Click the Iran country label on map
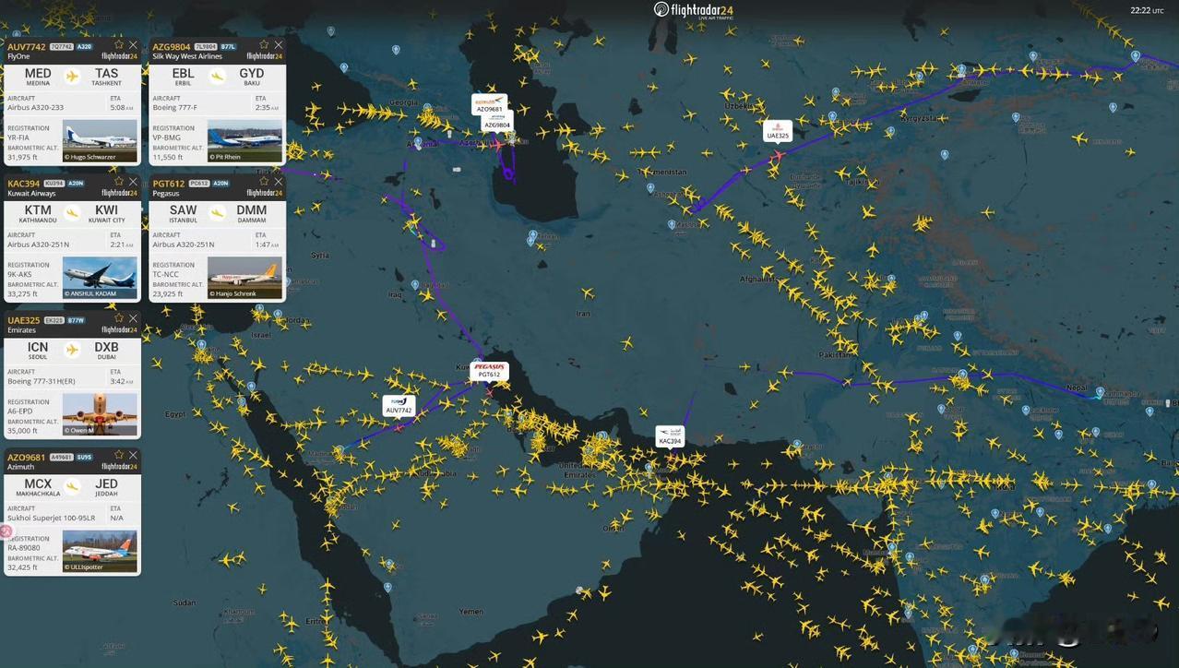The width and height of the screenshot is (1179, 668). click(582, 314)
